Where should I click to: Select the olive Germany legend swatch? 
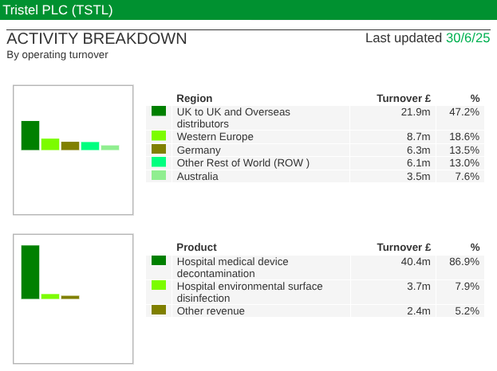click(x=158, y=149)
